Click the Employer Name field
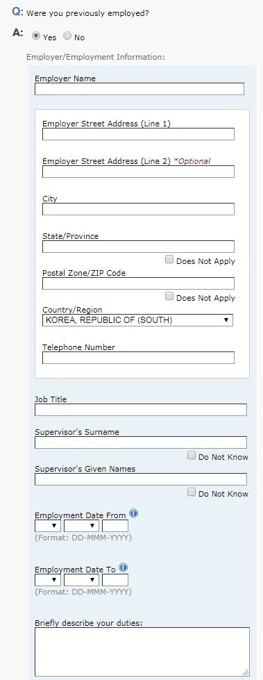 point(139,89)
